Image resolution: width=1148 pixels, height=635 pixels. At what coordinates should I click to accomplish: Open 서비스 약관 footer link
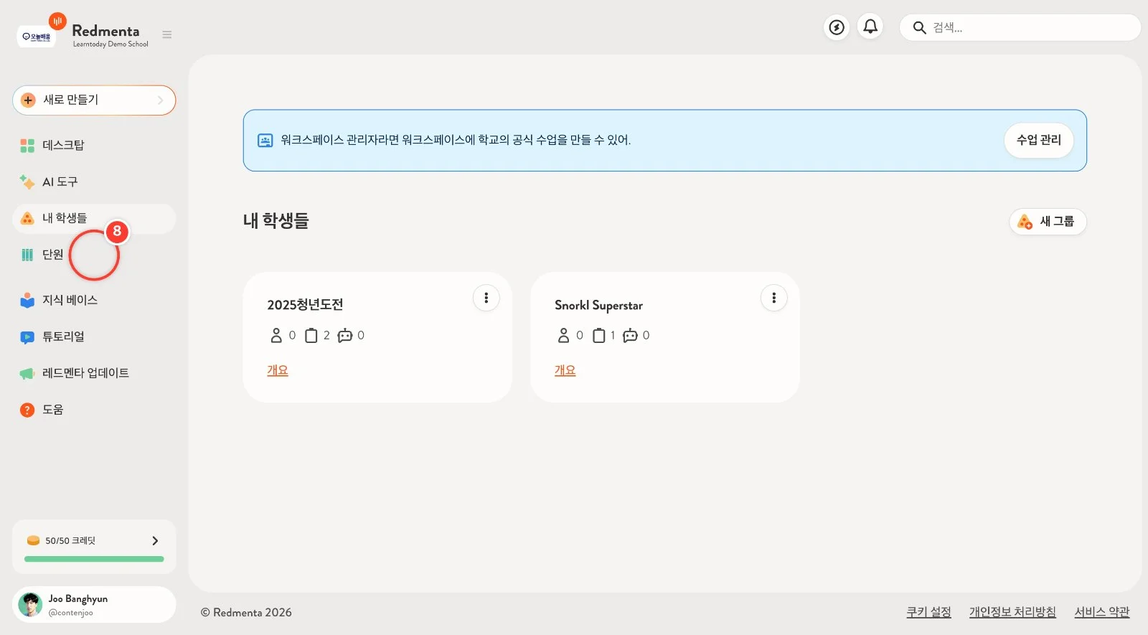tap(1102, 612)
